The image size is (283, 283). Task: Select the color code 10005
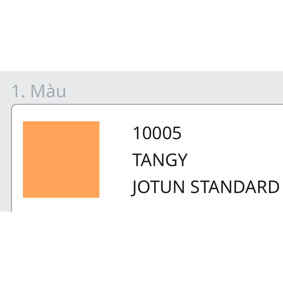157,134
